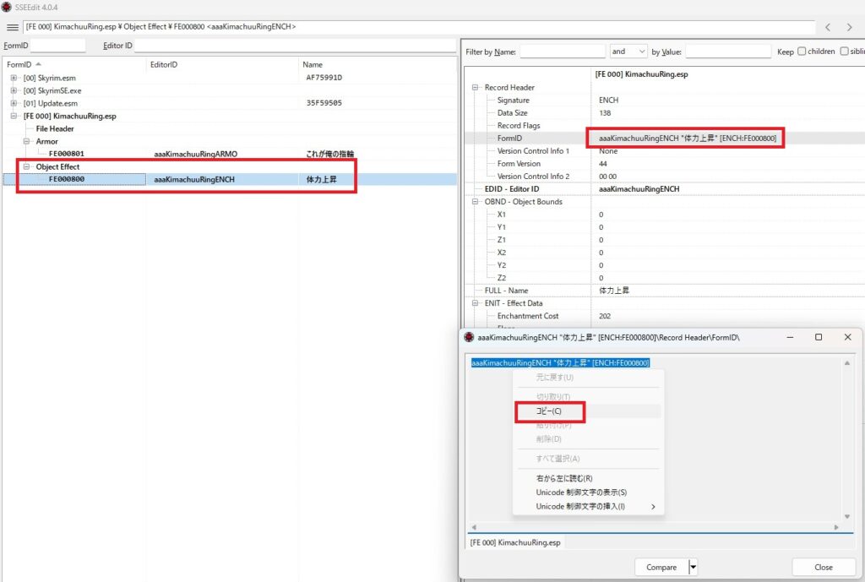Expand the Skyrim.esm tree node
Image resolution: width=865 pixels, height=582 pixels.
point(14,78)
